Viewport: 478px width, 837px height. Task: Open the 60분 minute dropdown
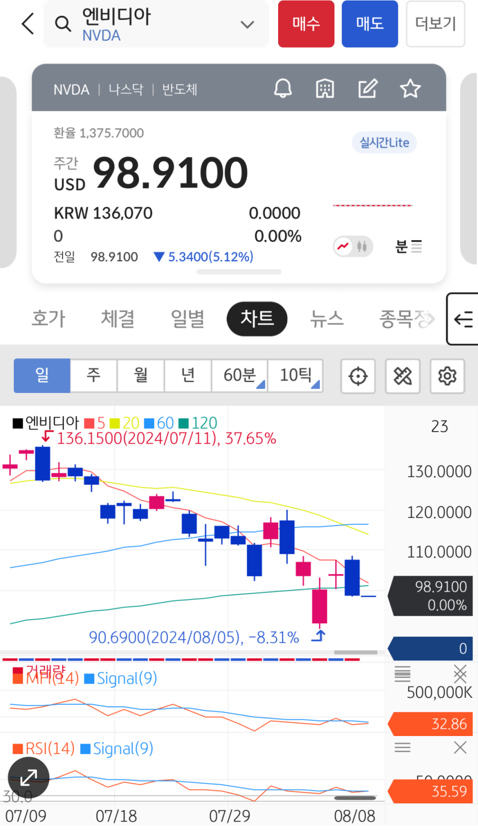pos(239,376)
